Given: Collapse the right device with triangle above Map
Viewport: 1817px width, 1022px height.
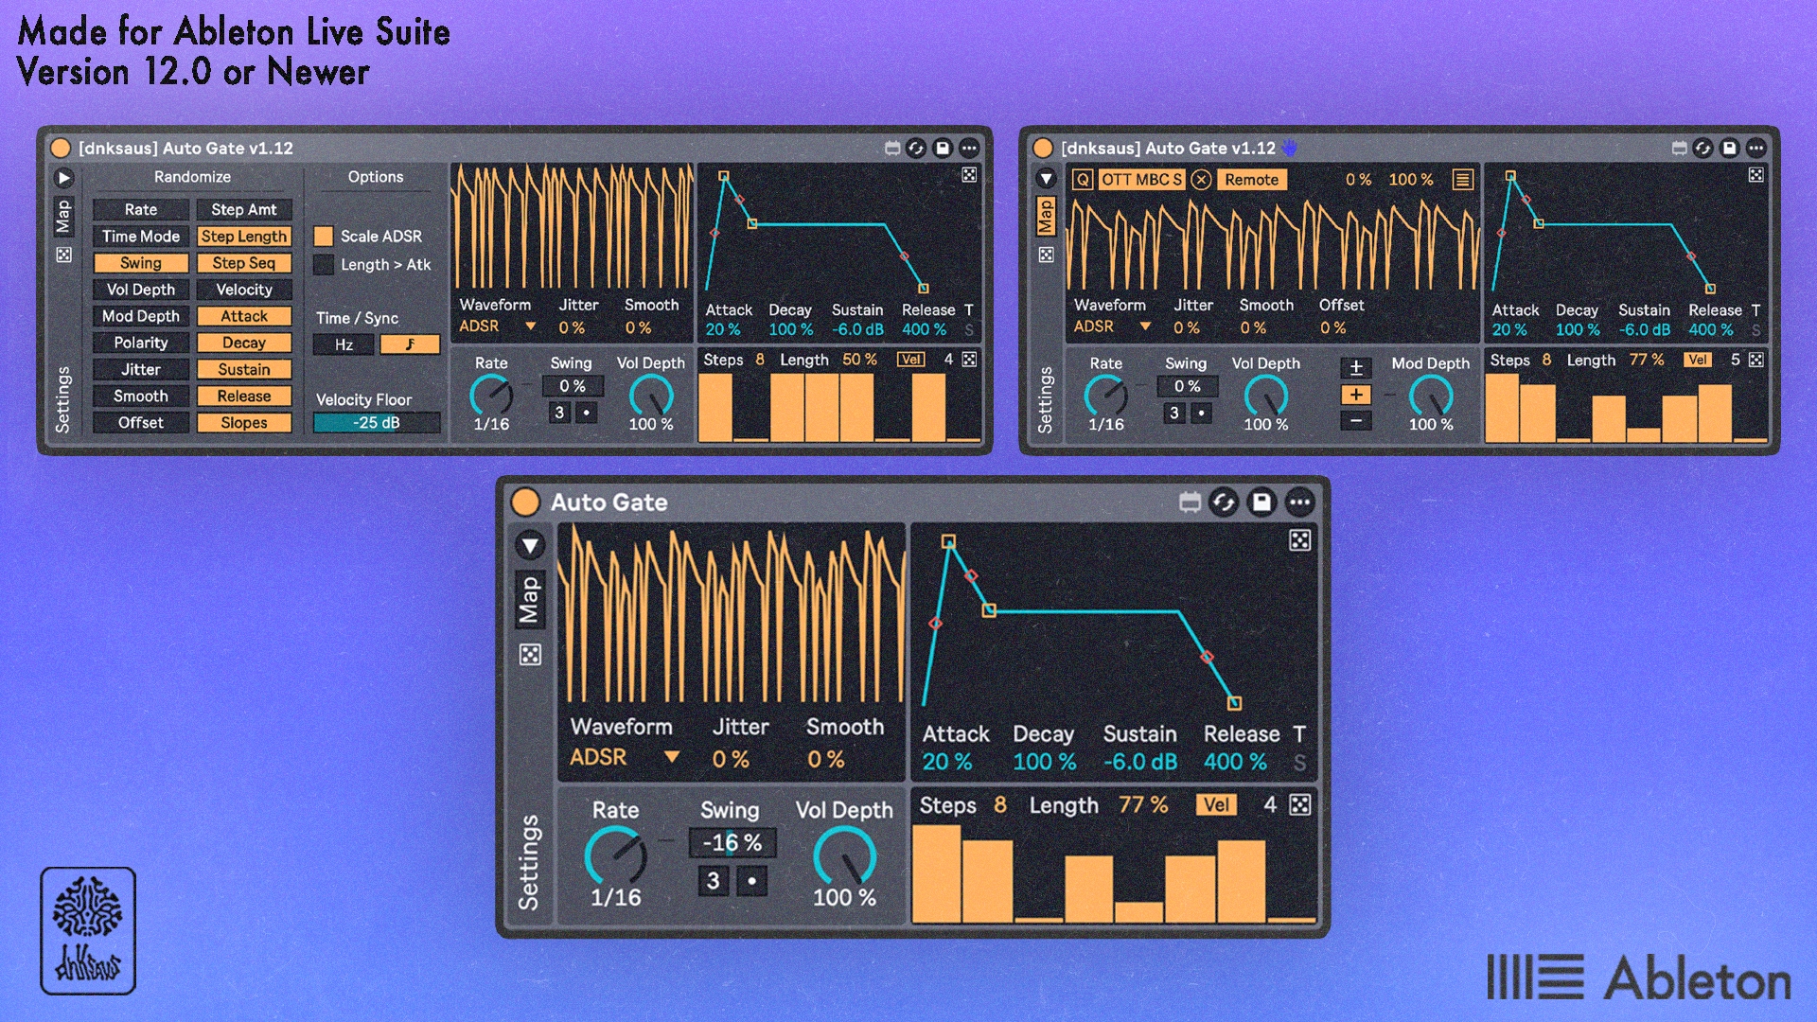Looking at the screenshot, I should tap(1046, 178).
